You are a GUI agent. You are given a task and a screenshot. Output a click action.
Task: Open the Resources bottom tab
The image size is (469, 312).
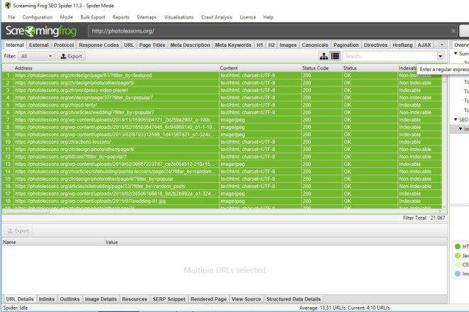134,299
